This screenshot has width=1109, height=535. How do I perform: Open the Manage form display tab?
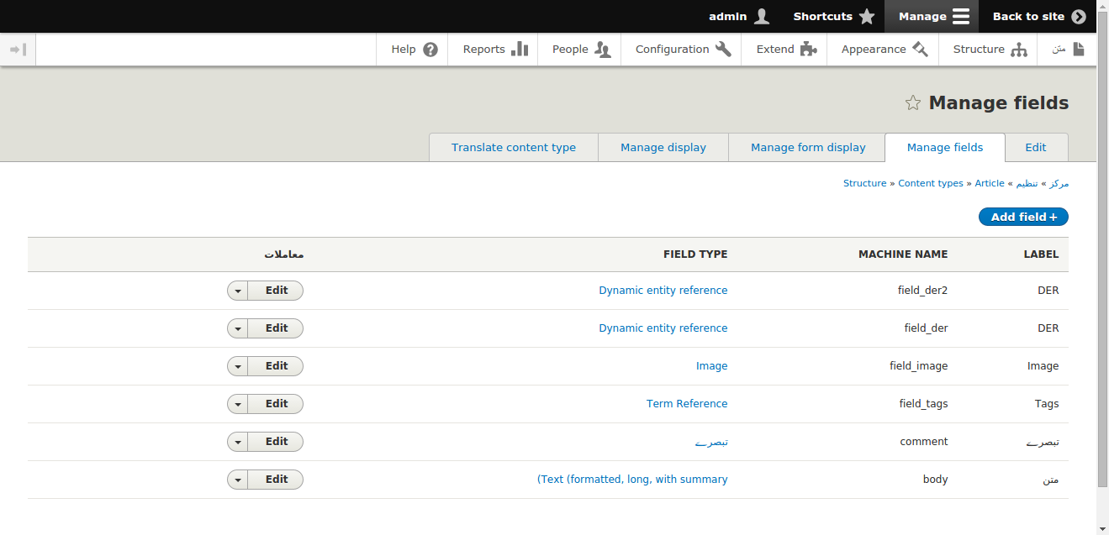click(x=807, y=147)
